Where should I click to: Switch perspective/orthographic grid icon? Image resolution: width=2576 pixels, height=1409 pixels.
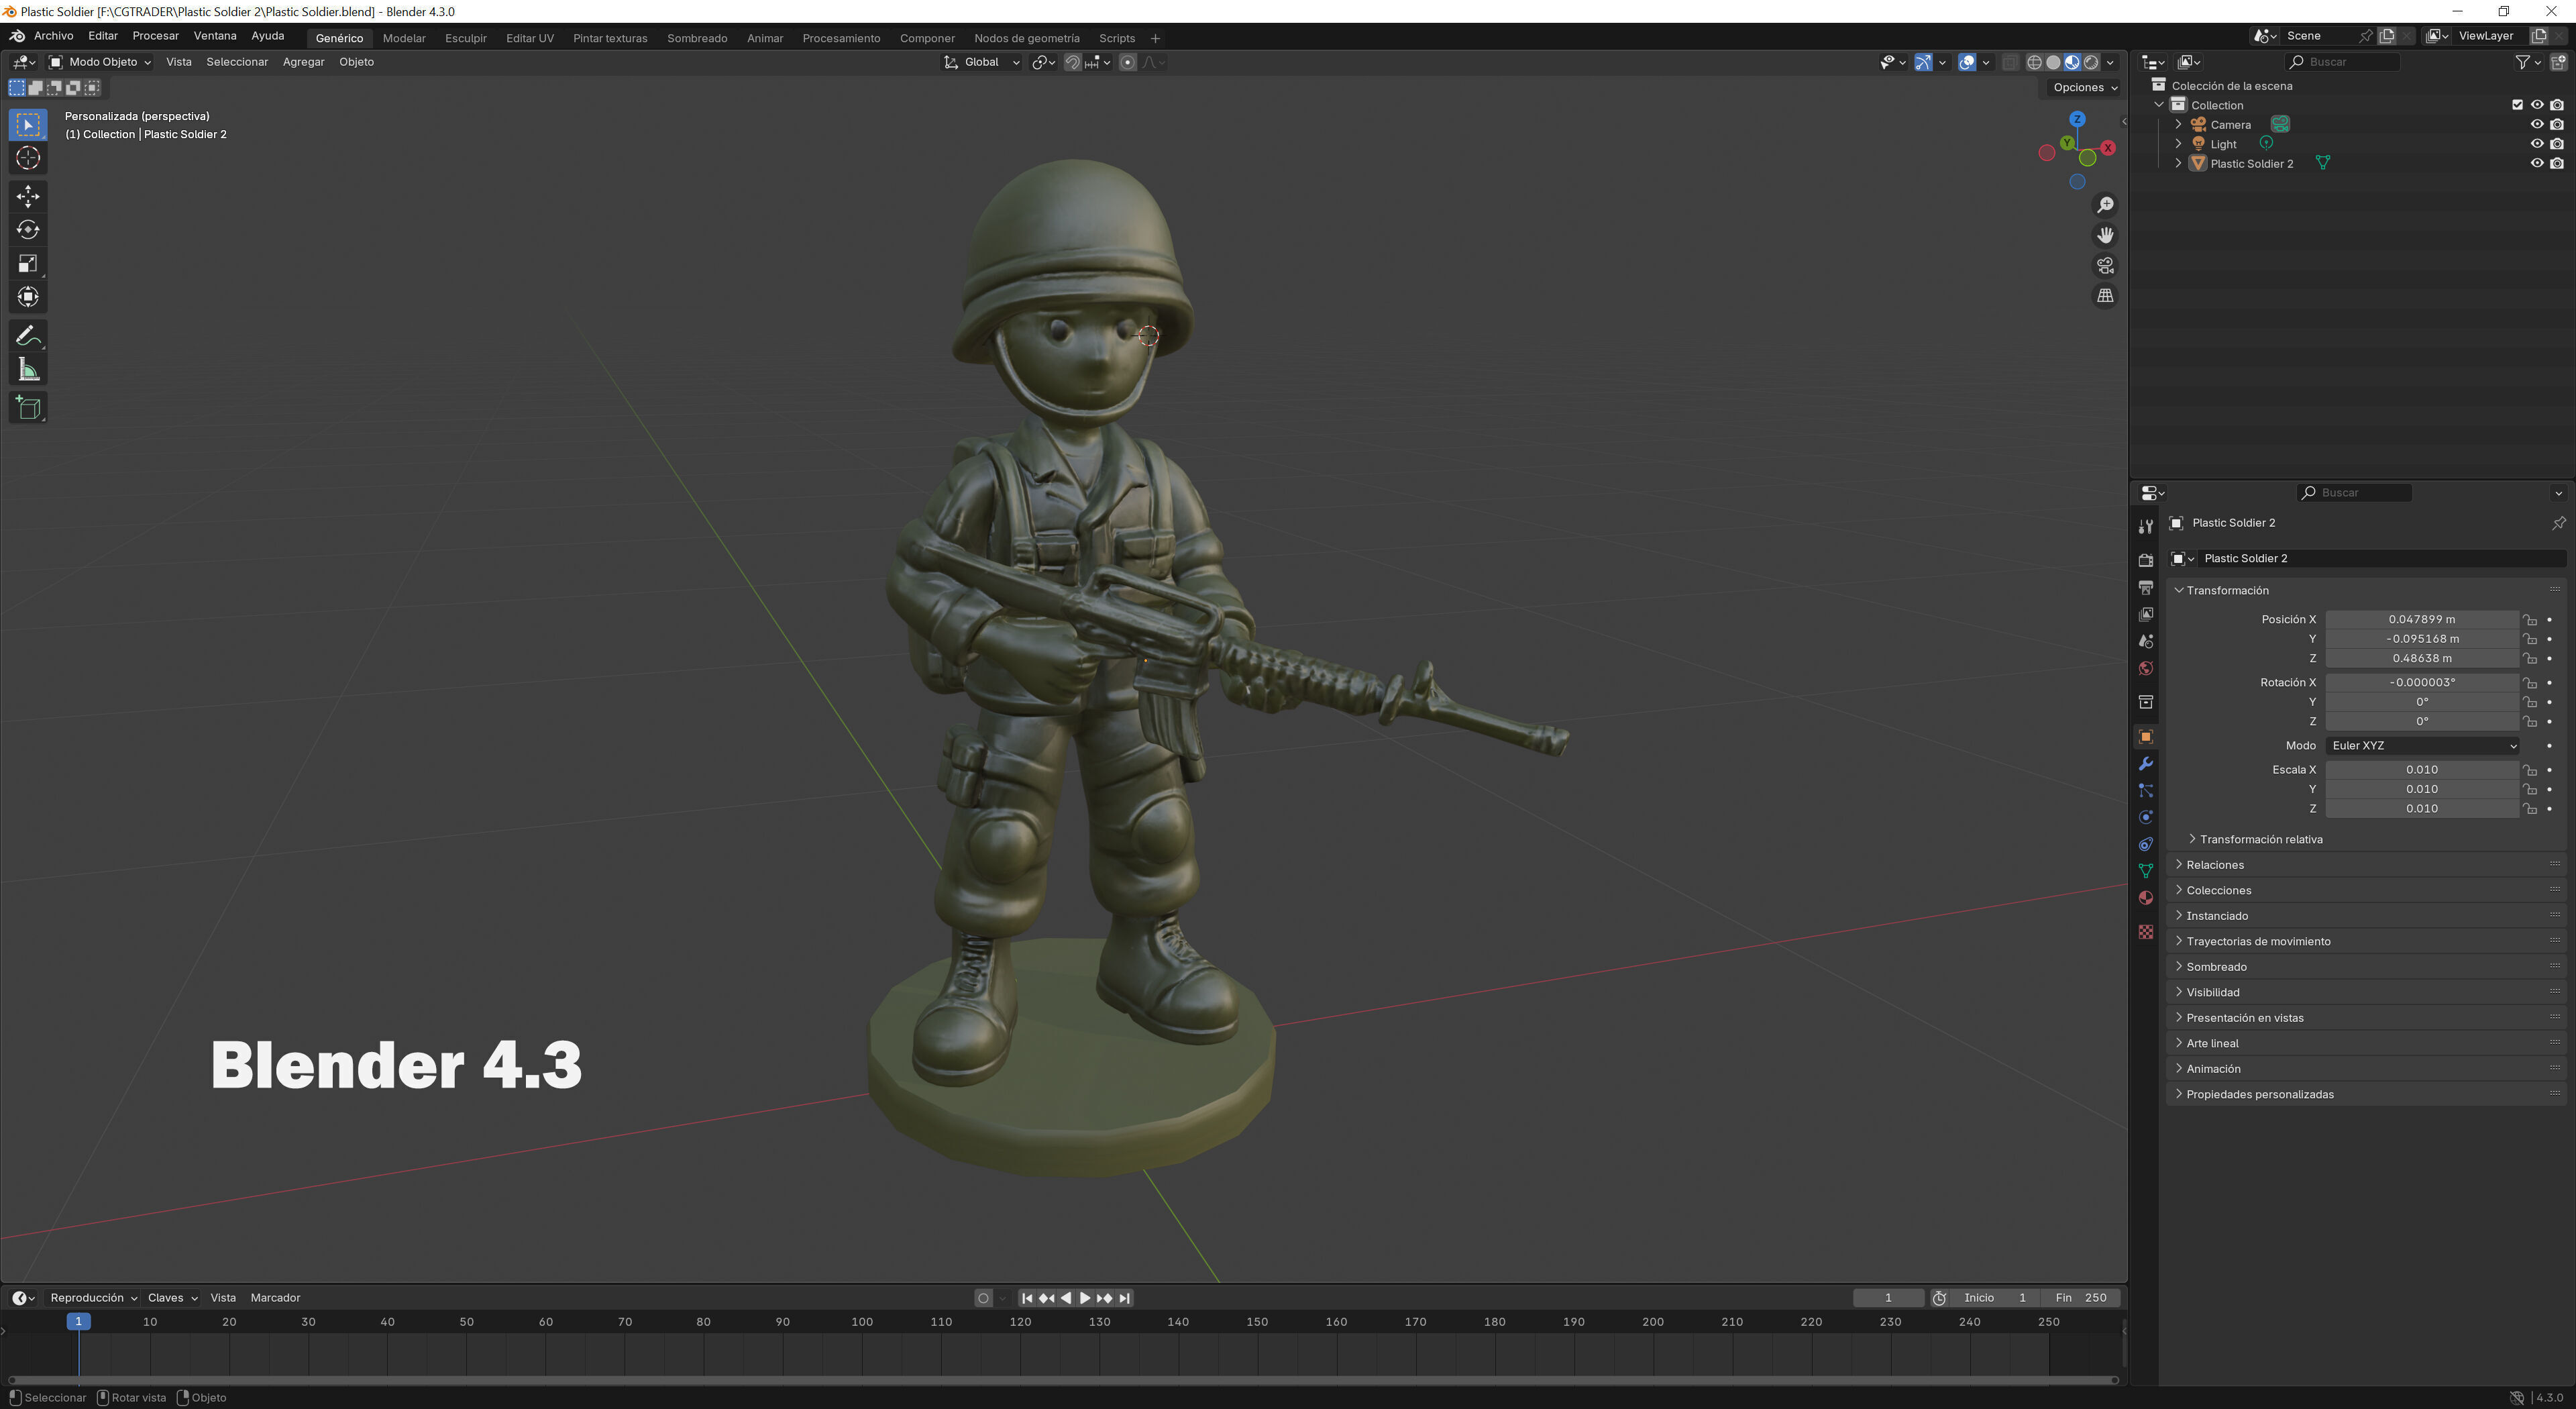2105,296
